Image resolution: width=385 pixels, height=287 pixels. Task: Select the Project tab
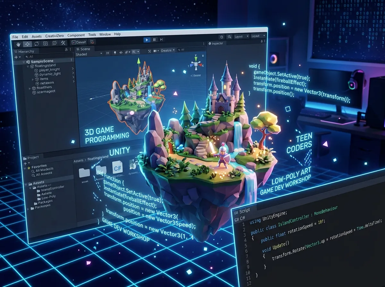tap(31, 157)
